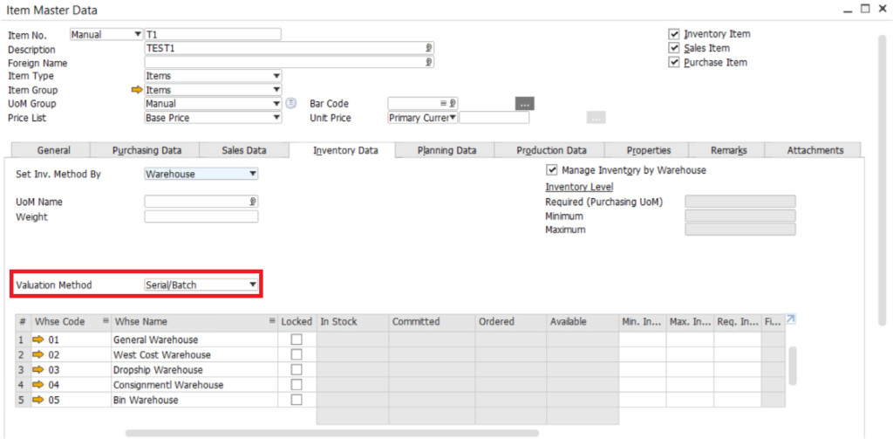893x439 pixels.
Task: Click the table vertical scrollbar
Action: click(x=792, y=366)
